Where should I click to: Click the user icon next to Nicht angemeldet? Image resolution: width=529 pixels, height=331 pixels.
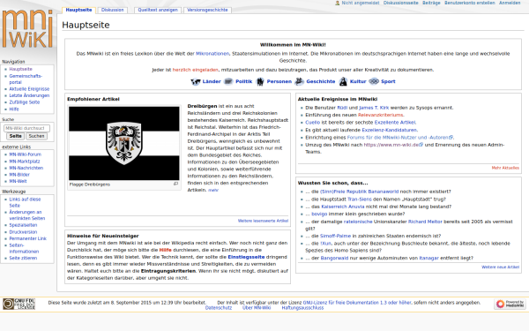(x=337, y=3)
